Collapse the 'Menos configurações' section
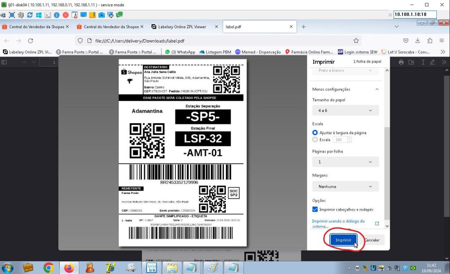Screen dimensions: 450x274 tap(345, 89)
